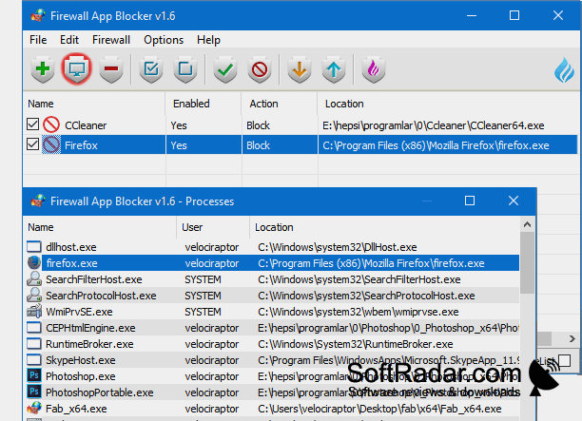The height and width of the screenshot is (421, 582).
Task: Click the Add Process monitor icon
Action: click(x=76, y=69)
